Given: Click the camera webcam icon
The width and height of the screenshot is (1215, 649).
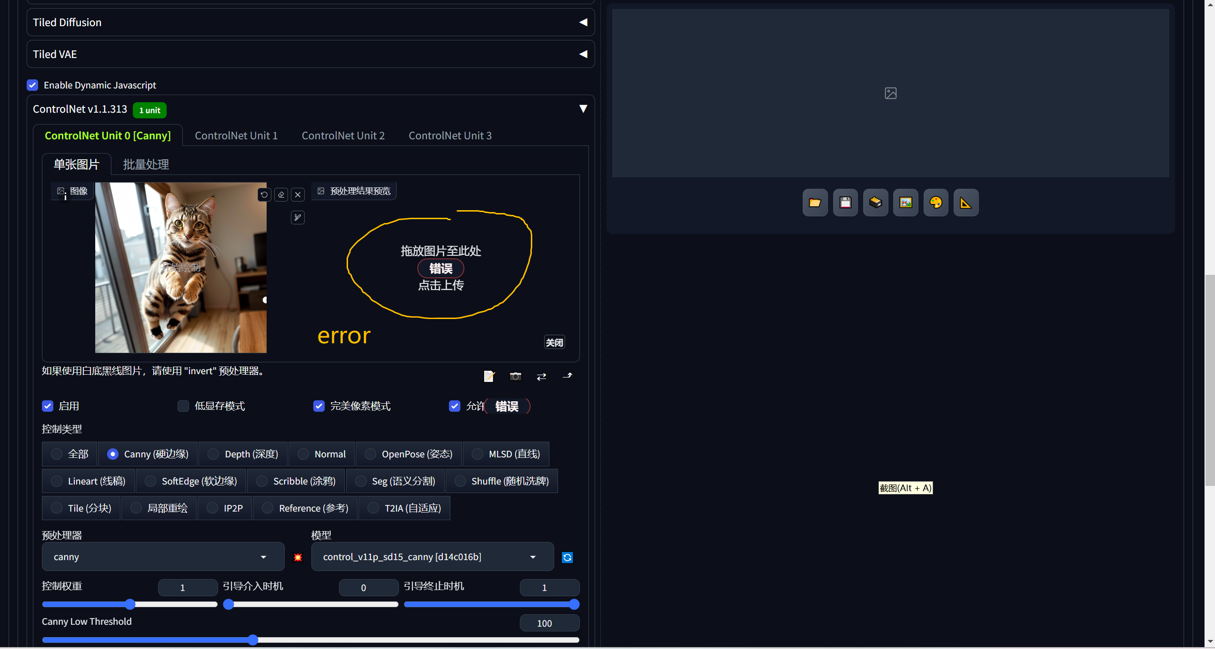Looking at the screenshot, I should click(x=515, y=376).
